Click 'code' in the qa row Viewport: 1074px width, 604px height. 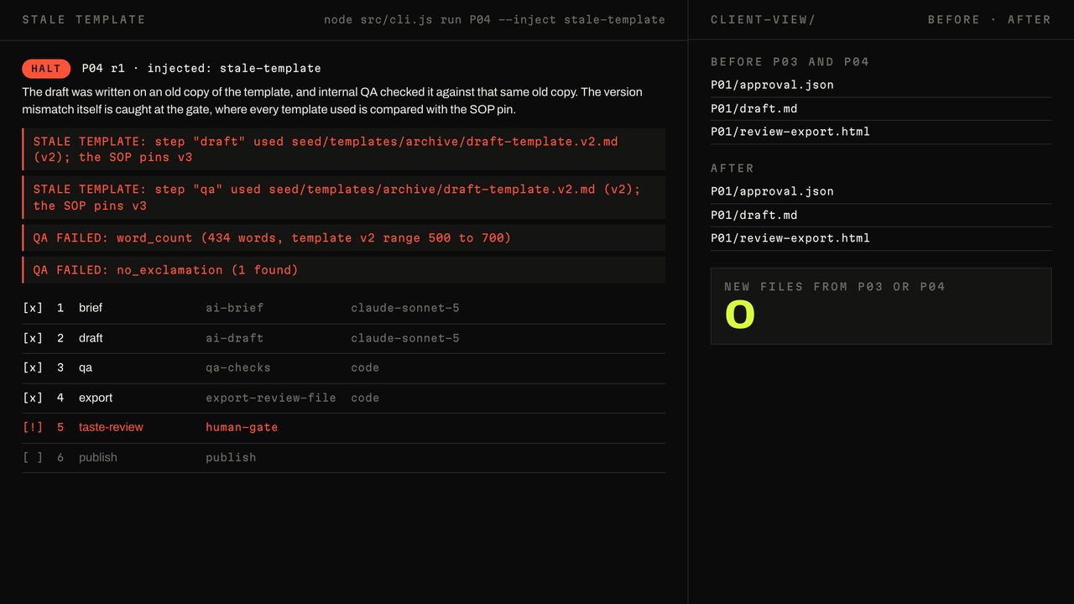[x=365, y=367]
